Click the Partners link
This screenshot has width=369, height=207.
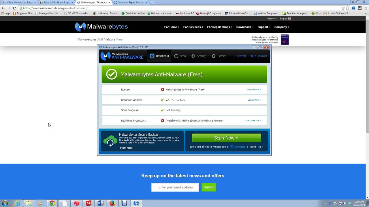[272, 18]
